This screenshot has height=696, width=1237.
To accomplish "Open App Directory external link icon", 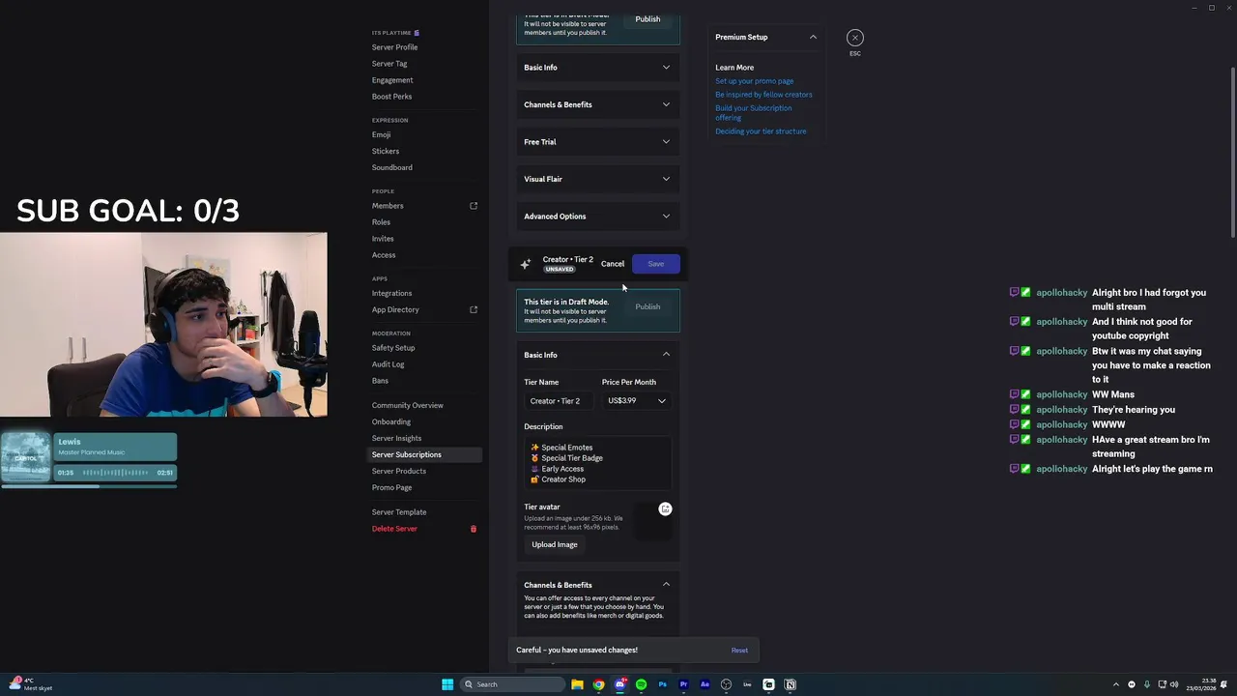I will (x=474, y=309).
